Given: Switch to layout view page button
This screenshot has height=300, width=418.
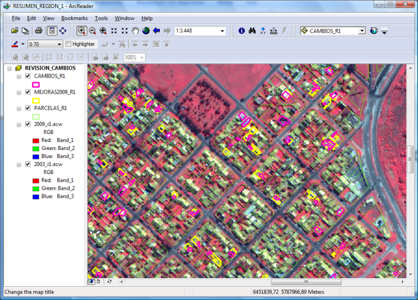Looking at the screenshot, I should [x=98, y=282].
